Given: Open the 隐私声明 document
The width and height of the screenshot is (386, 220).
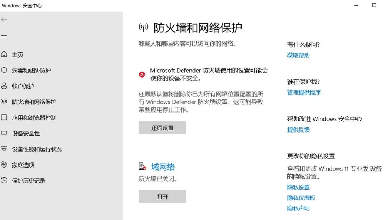Looking at the screenshot, I should 298,208.
